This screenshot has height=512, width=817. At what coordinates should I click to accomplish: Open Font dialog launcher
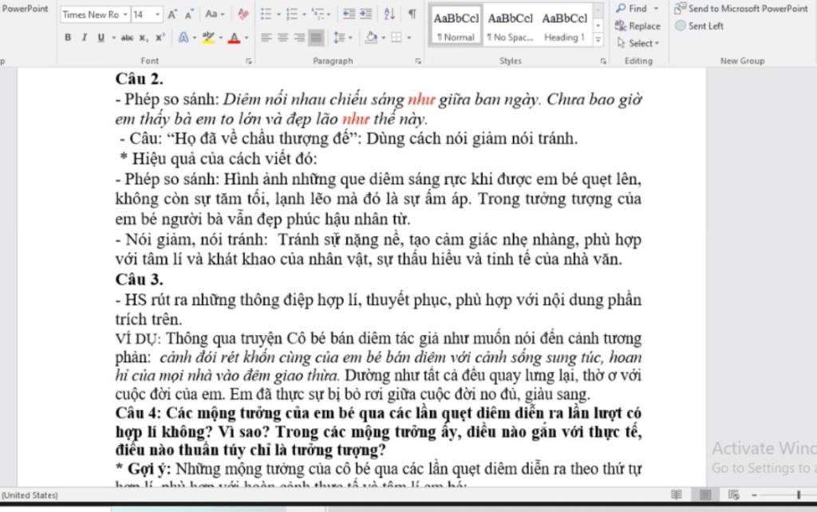coord(249,61)
